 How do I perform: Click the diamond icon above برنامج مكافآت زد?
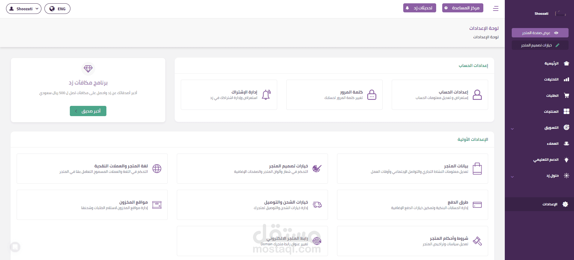[x=88, y=69]
